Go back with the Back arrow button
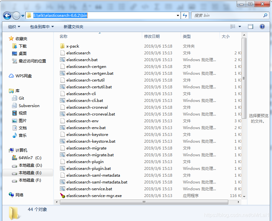 (7, 16)
